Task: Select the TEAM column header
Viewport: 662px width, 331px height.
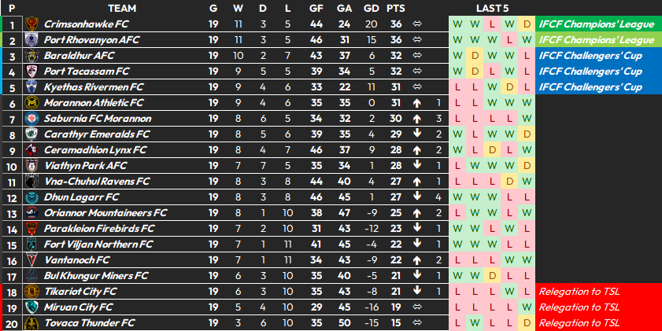Action: pos(122,9)
